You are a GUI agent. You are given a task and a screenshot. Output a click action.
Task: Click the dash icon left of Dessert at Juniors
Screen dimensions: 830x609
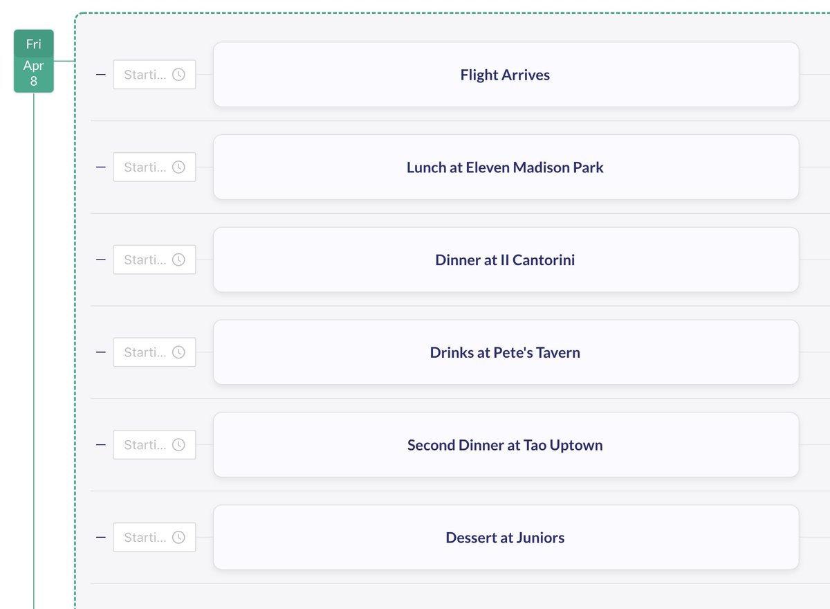101,538
